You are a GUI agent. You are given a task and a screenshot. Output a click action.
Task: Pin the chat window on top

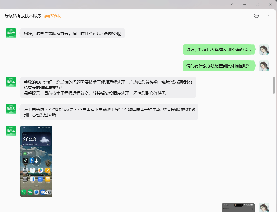232,5
